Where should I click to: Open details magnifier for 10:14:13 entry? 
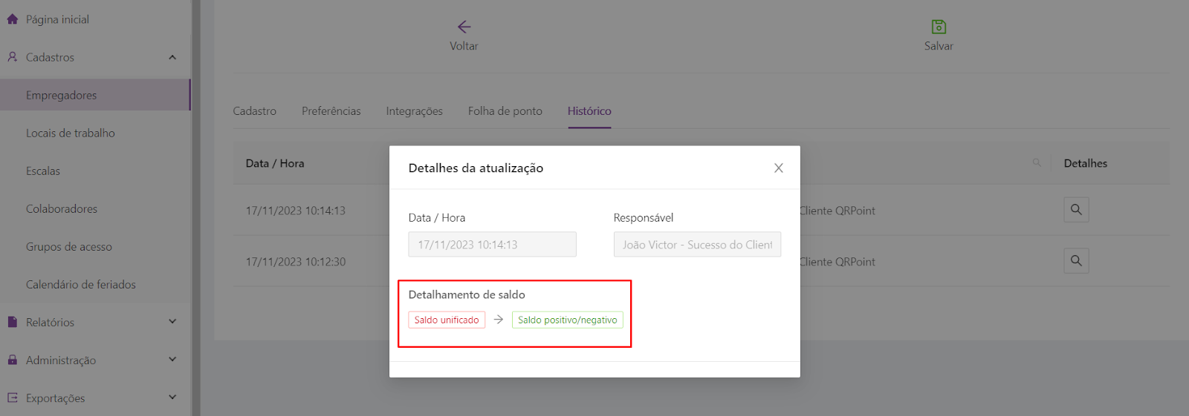(1075, 210)
